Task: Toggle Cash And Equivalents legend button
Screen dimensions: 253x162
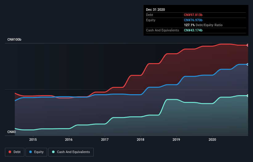Action: coord(71,152)
